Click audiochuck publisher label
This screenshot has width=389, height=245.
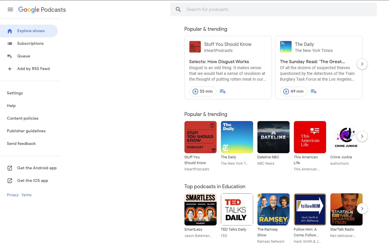pos(339,164)
